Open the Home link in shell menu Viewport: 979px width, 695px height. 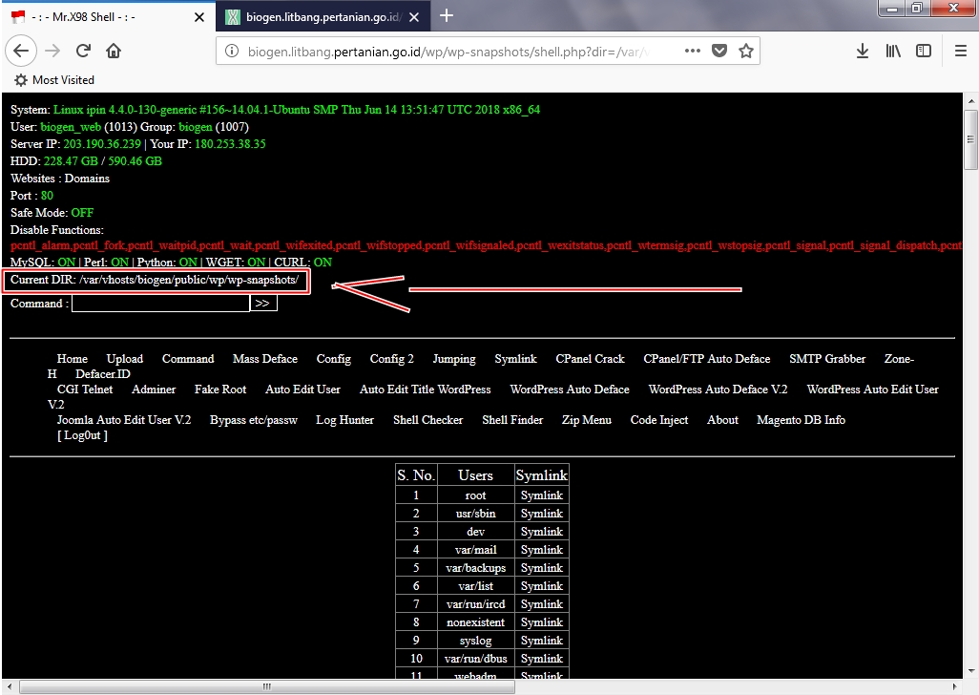(73, 359)
